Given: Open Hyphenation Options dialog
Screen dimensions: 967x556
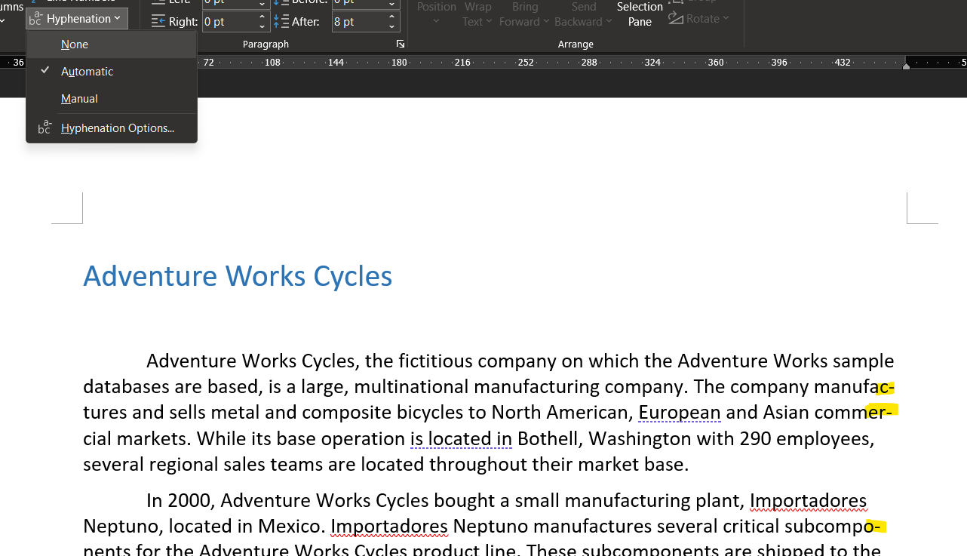Looking at the screenshot, I should 117,128.
